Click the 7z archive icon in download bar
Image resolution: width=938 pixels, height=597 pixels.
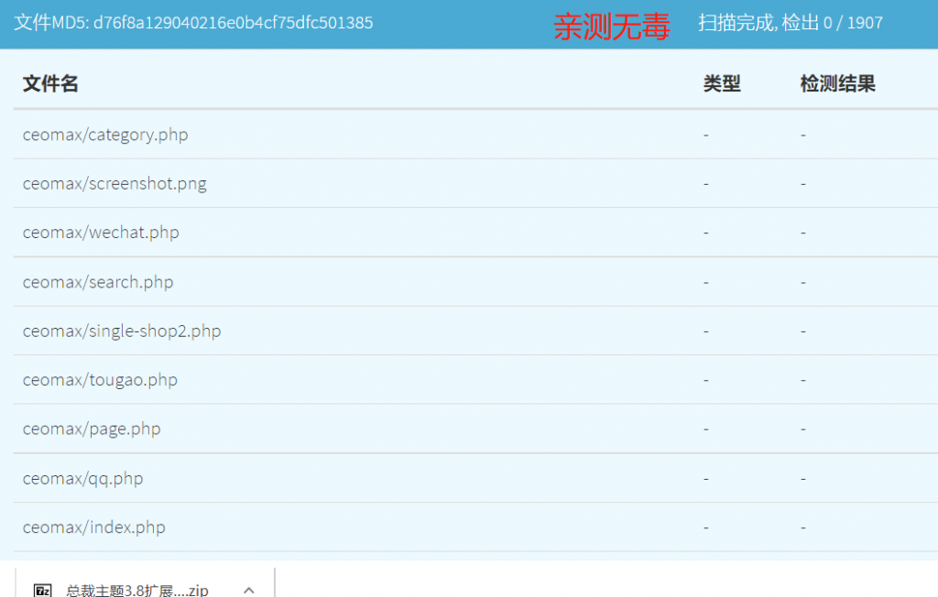coord(42,591)
